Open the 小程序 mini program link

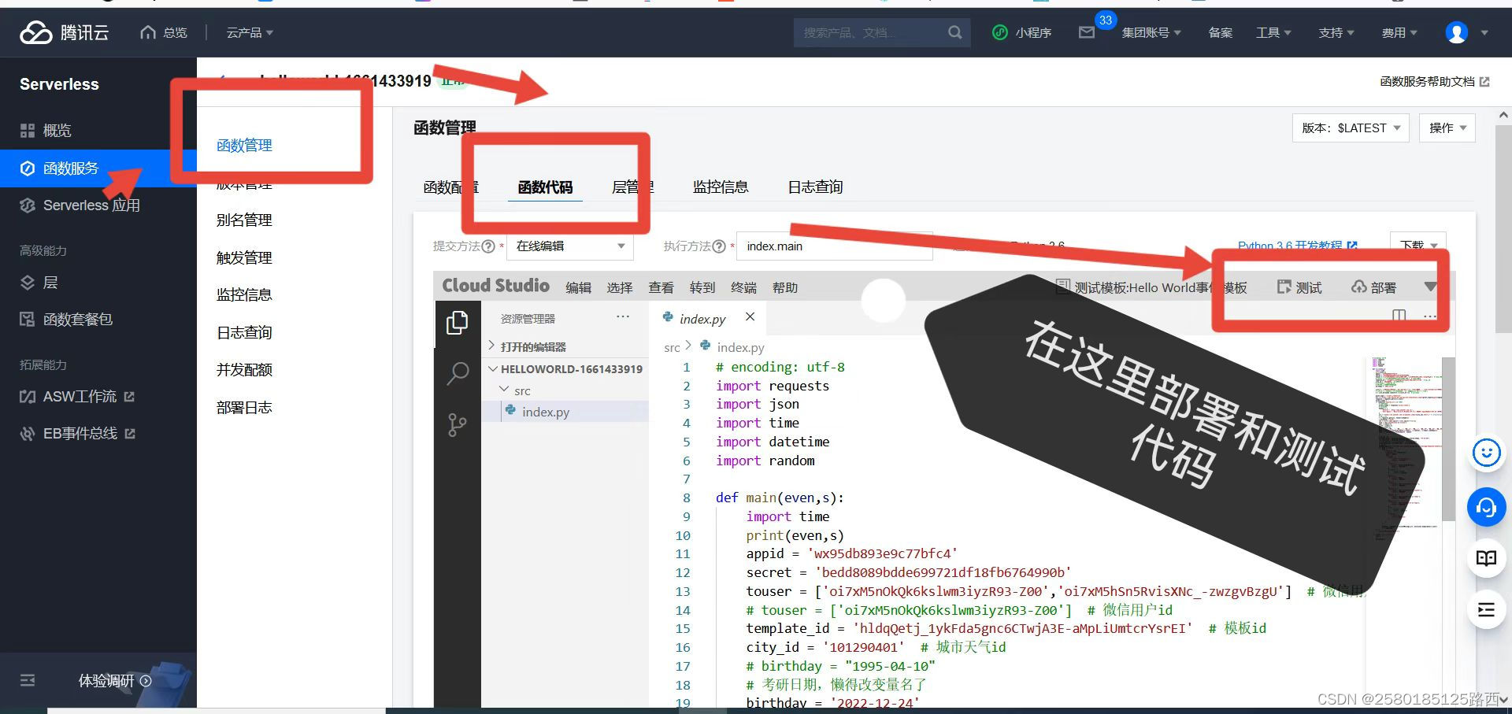click(1022, 32)
